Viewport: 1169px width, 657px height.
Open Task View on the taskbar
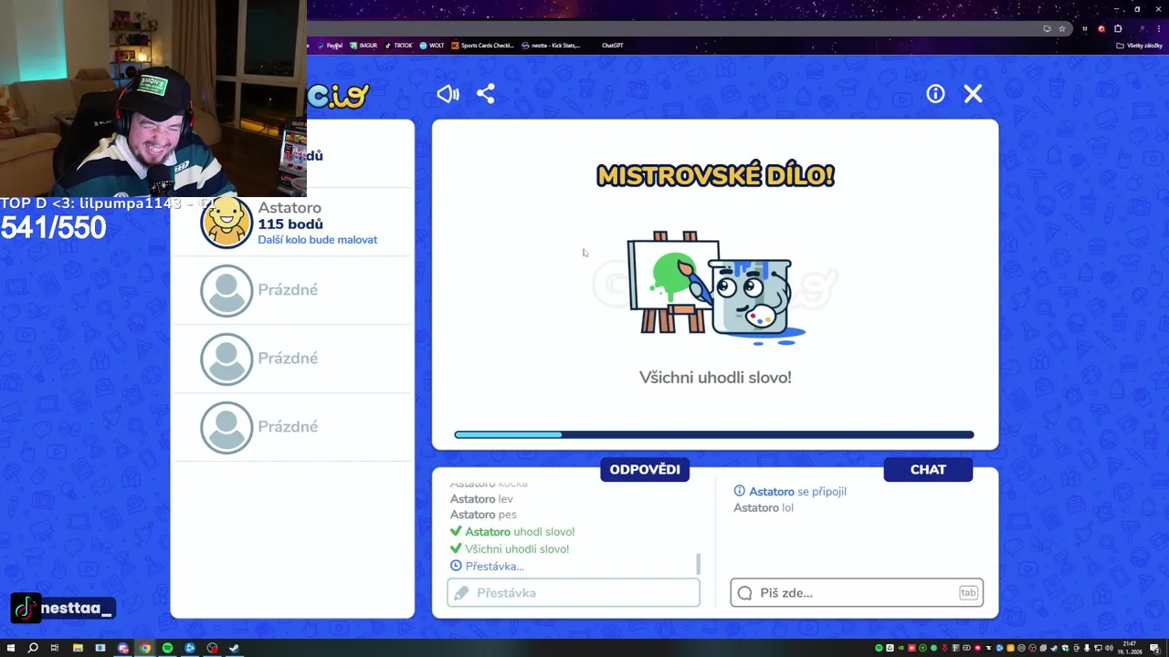[55, 648]
